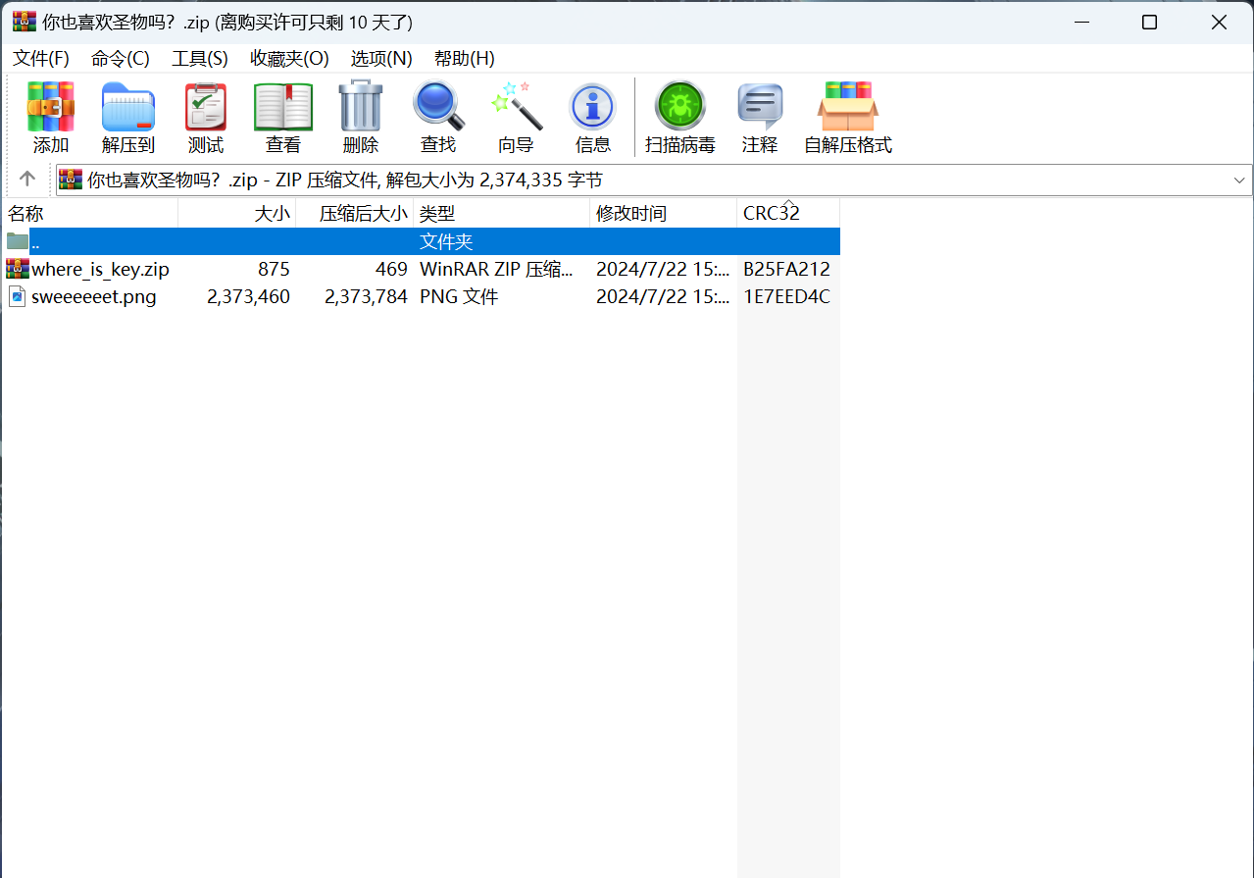Click the size value 2,373,460
1254x878 pixels.
click(248, 296)
